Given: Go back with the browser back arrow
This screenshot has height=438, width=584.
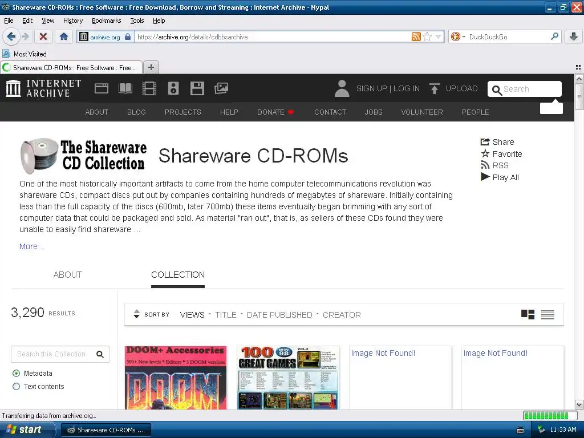Looking at the screenshot, I should 11,36.
